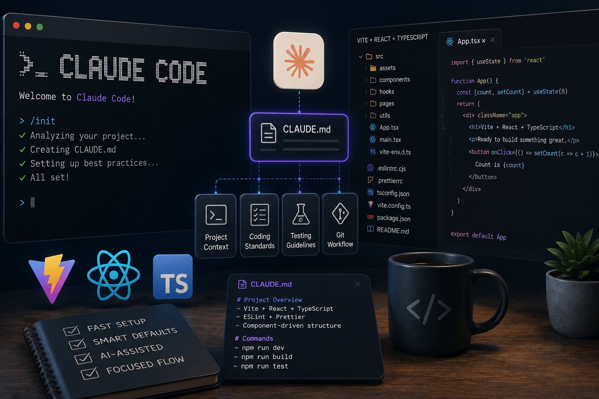This screenshot has width=599, height=399.
Task: Click the /init command in terminal
Action: point(43,121)
